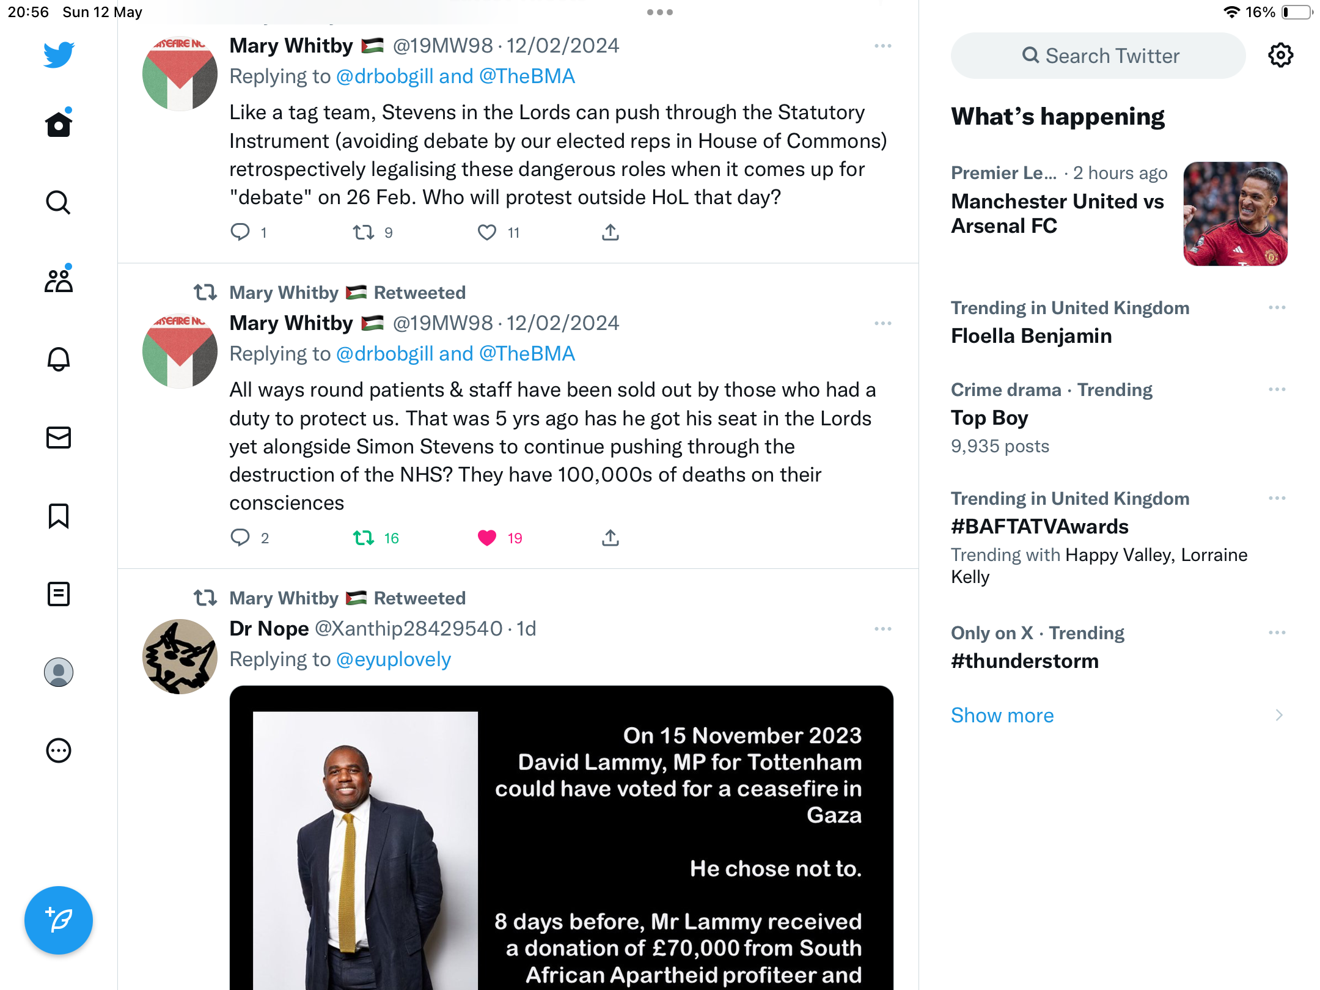
Task: Undo retweet on tweet with 16 retweets
Action: coord(364,538)
